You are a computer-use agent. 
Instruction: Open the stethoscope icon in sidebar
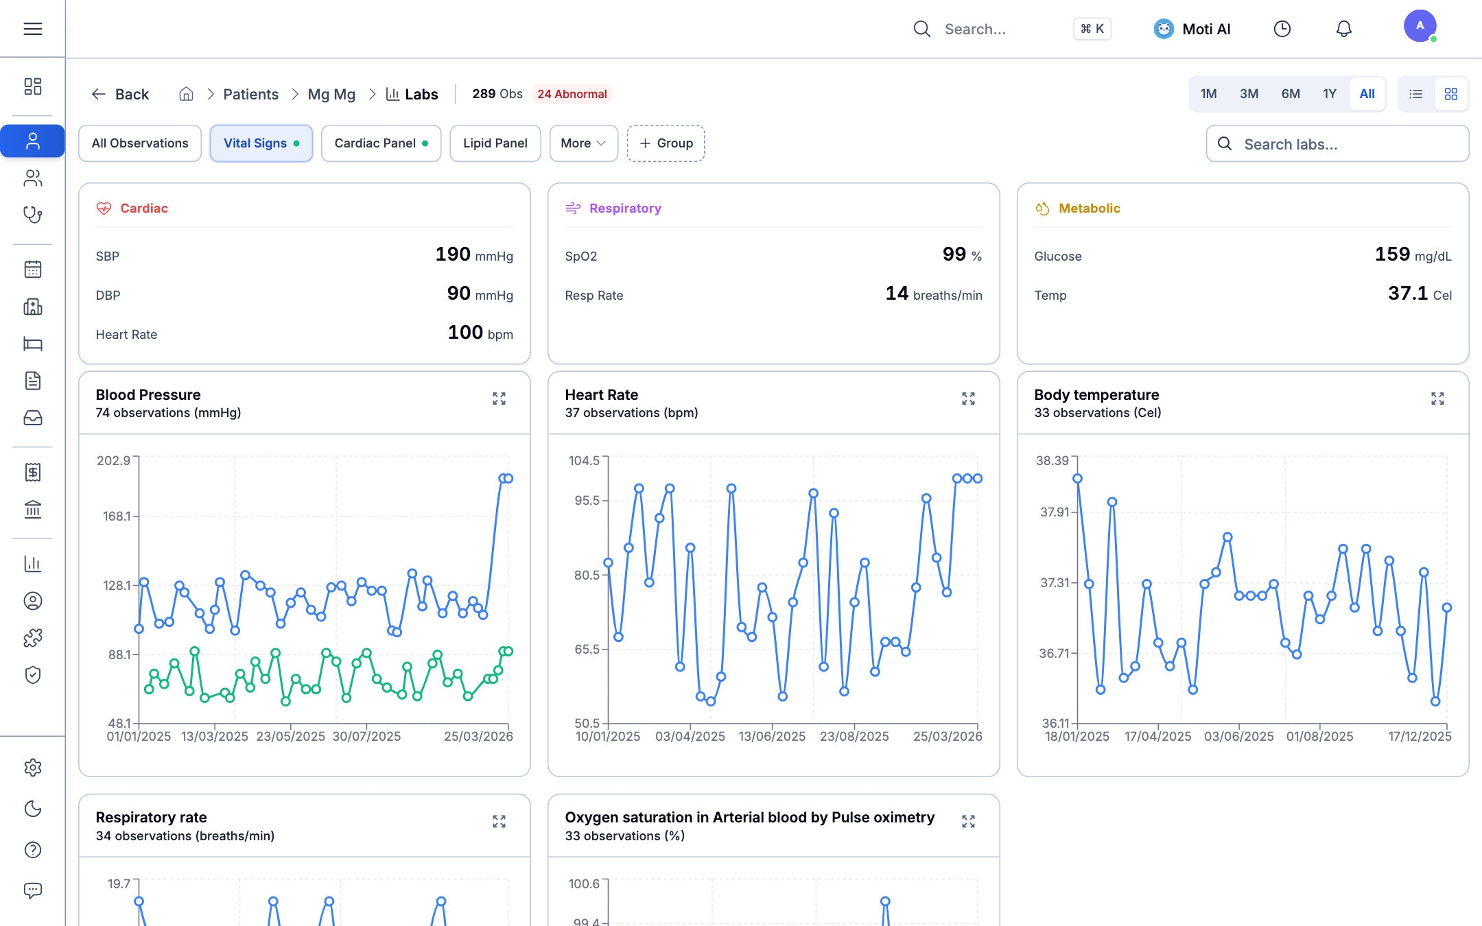coord(33,215)
